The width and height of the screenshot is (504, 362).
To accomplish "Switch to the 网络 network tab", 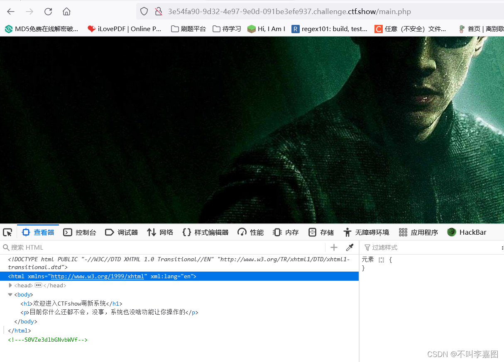I will (160, 232).
